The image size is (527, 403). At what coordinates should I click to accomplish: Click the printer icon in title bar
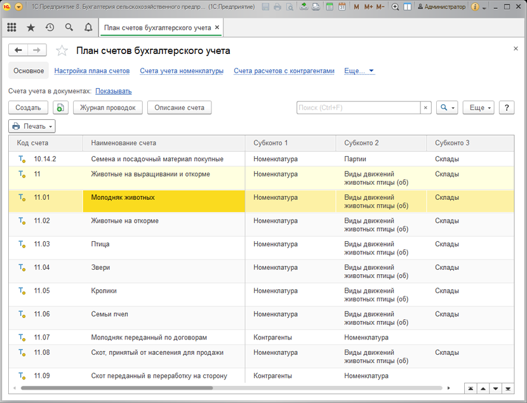pos(277,7)
